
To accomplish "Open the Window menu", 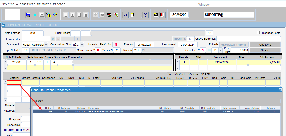I will 204,5.
